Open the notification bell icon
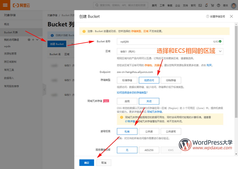The height and width of the screenshot is (169, 238). click(207, 5)
